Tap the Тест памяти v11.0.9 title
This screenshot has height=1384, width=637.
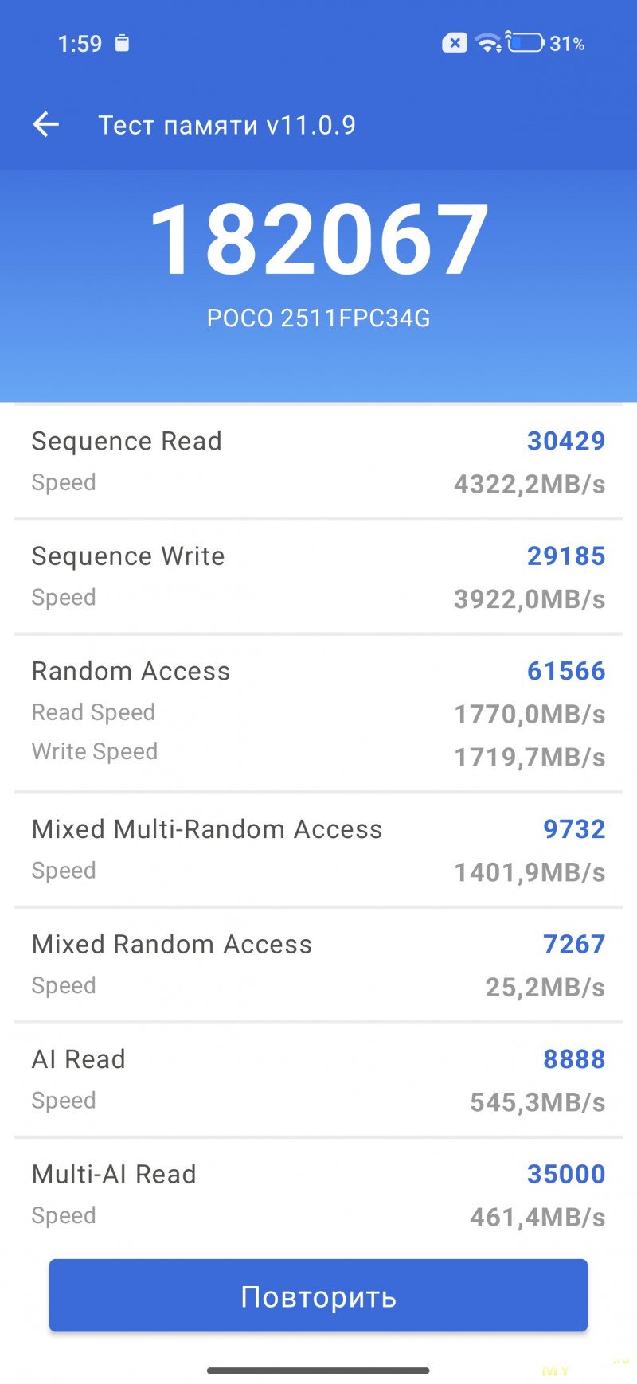tap(227, 125)
